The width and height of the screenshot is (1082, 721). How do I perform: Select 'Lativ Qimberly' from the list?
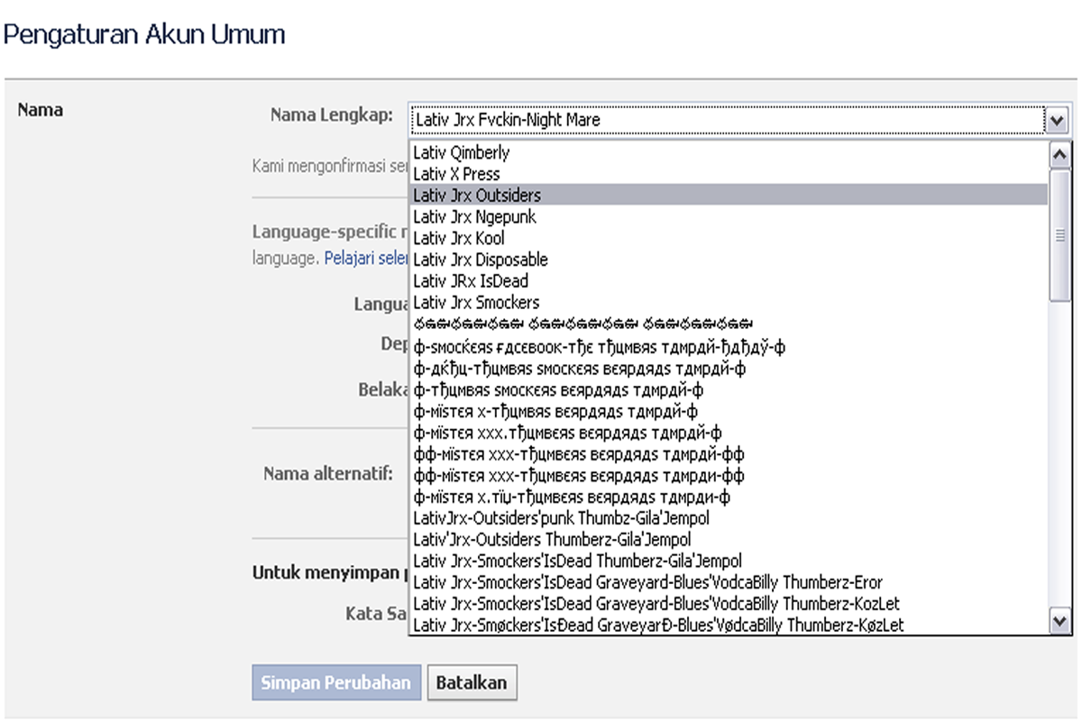coord(462,152)
